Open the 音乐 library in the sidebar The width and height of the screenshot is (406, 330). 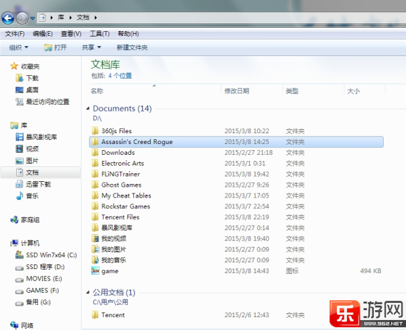pyautogui.click(x=27, y=196)
